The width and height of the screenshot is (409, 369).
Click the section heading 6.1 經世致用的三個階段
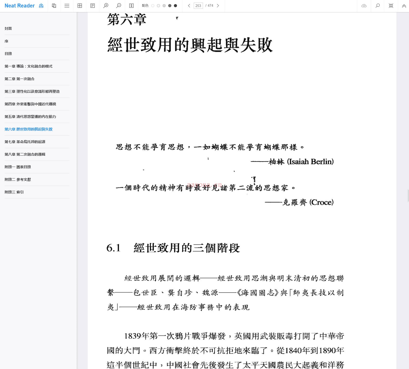tap(173, 248)
